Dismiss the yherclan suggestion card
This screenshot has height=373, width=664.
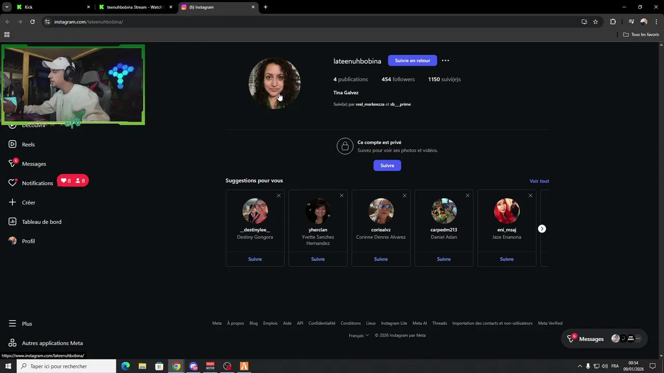pos(341,195)
